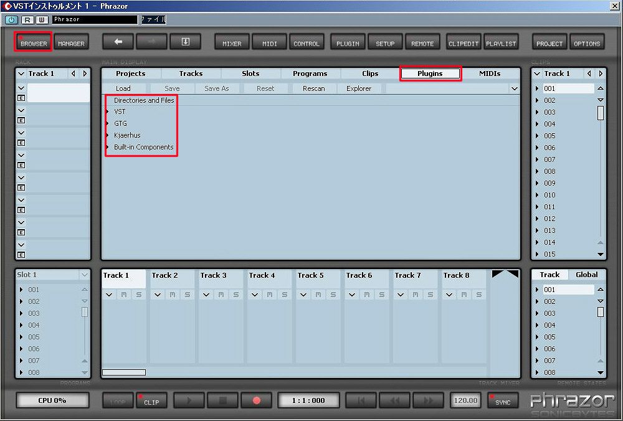Go to next track in Rack

[x=85, y=73]
